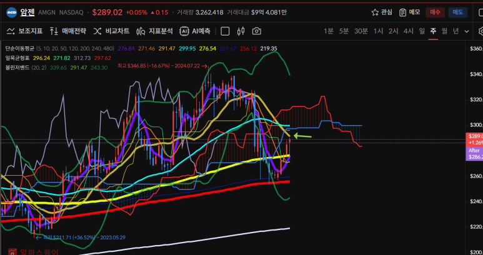Click moving average value 276.84
483x255 pixels.
pyautogui.click(x=126, y=49)
